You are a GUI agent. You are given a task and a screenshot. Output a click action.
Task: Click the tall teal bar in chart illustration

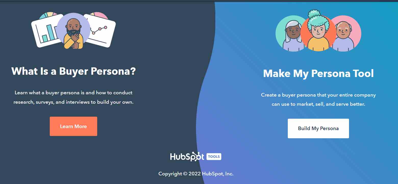pos(51,33)
